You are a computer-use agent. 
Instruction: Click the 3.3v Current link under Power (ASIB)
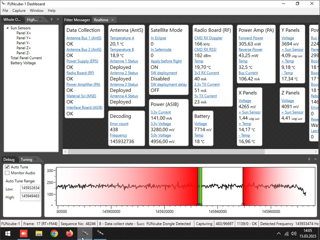161,112
